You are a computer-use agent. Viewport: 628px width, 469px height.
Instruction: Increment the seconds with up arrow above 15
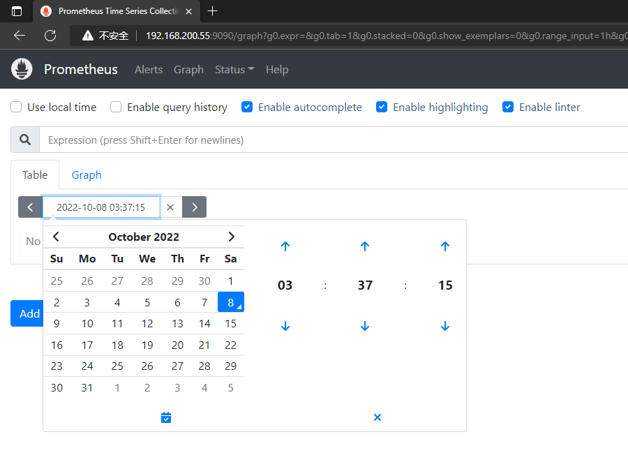[445, 246]
